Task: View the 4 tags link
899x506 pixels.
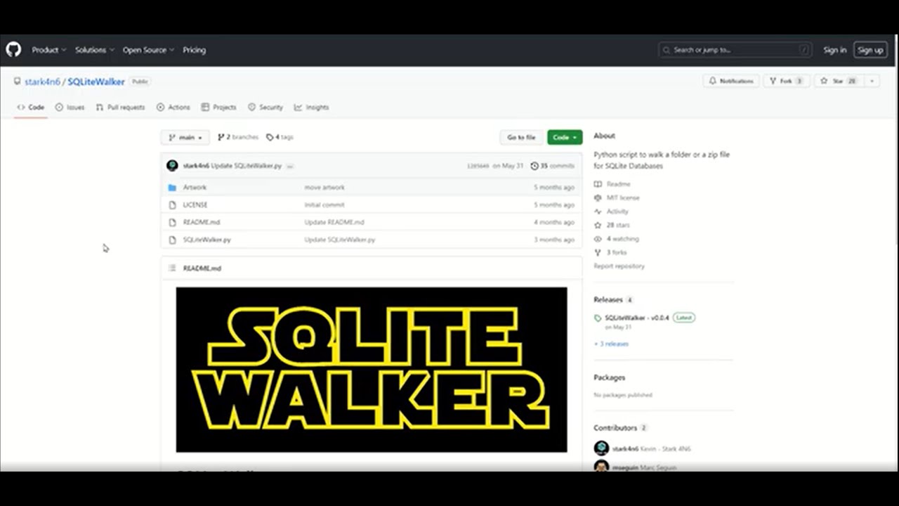Action: (280, 137)
